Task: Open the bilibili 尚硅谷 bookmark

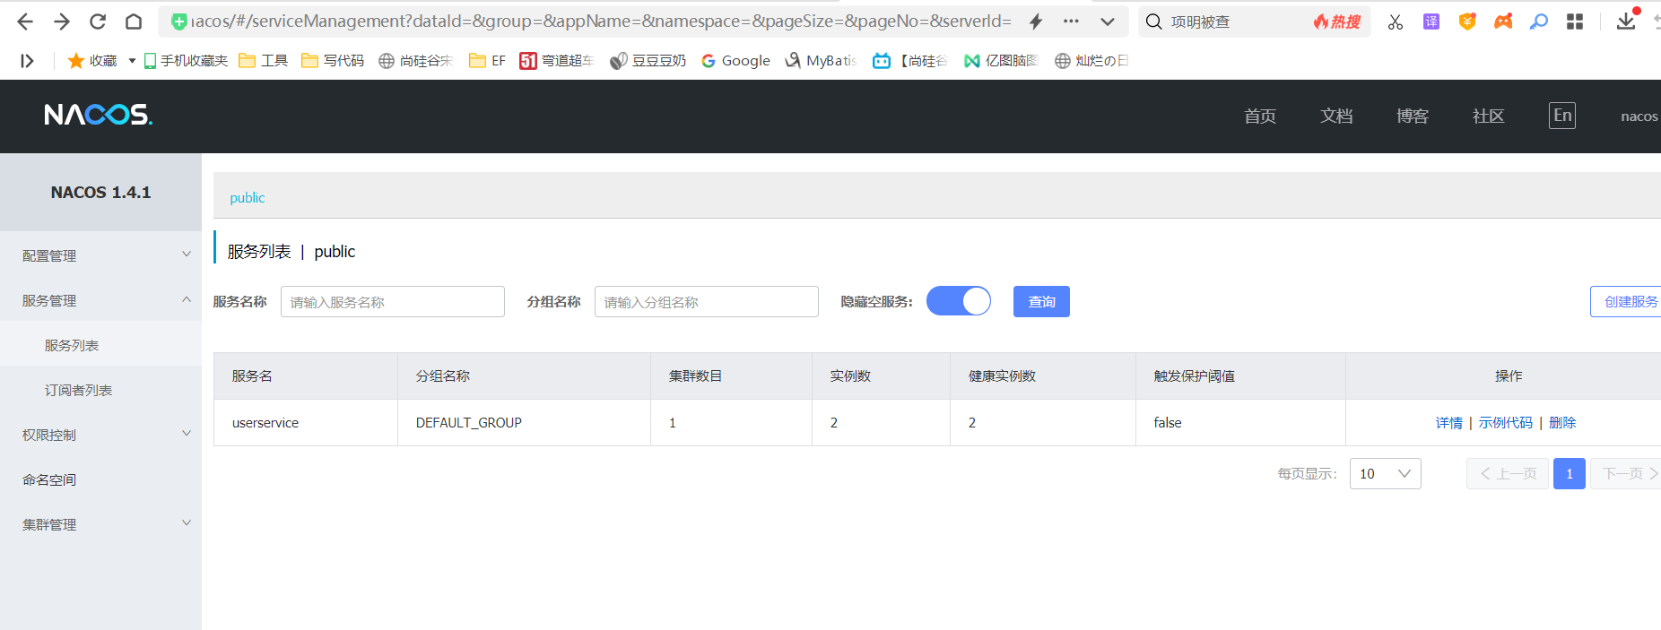Action: click(x=910, y=60)
